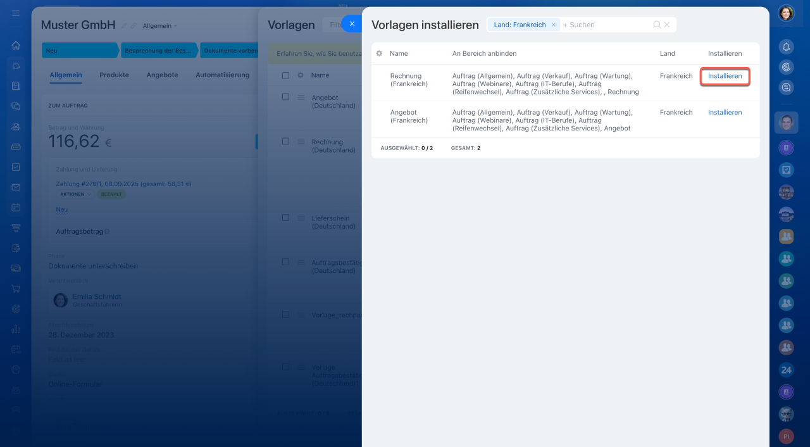Open the home icon in left sidebar

coord(16,46)
